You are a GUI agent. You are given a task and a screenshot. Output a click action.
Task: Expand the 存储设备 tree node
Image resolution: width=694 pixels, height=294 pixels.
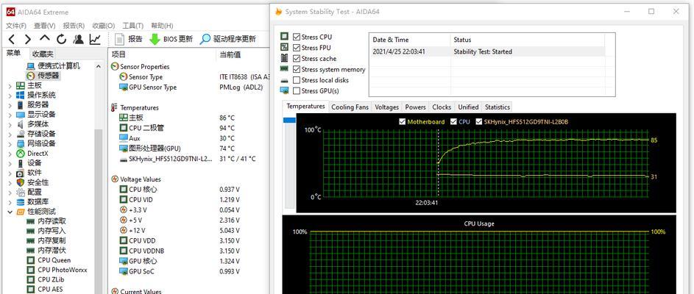point(10,135)
